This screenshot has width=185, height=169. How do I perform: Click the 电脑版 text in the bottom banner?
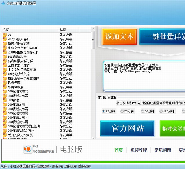[x=71, y=149]
